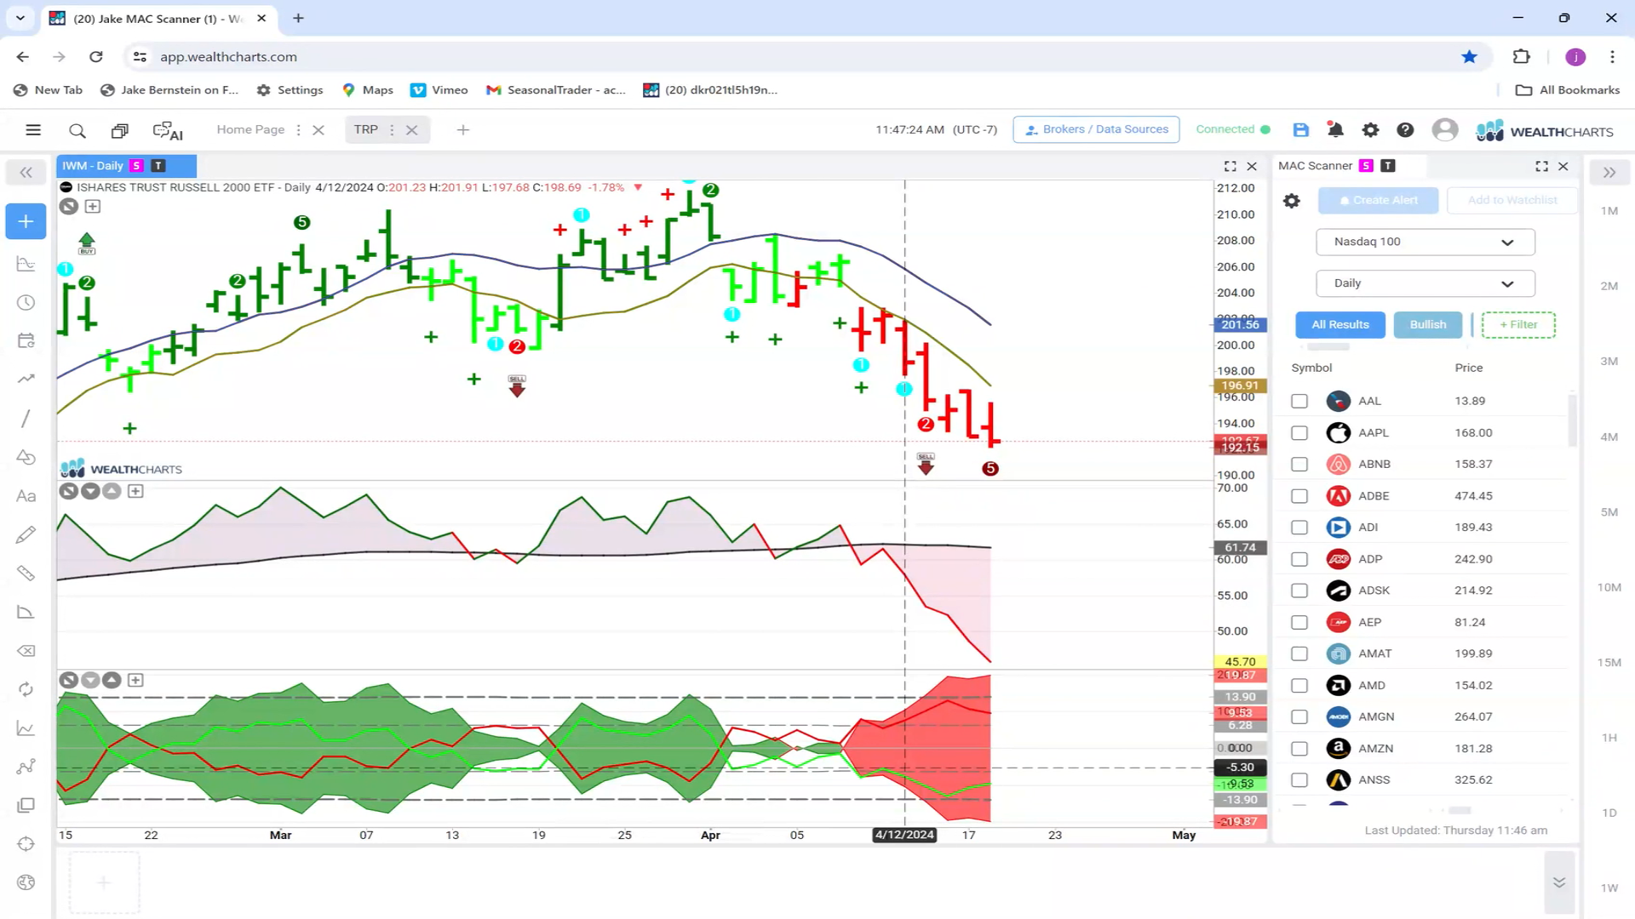Switch to the Home Page workspace tab
This screenshot has width=1635, height=919.
(x=250, y=129)
